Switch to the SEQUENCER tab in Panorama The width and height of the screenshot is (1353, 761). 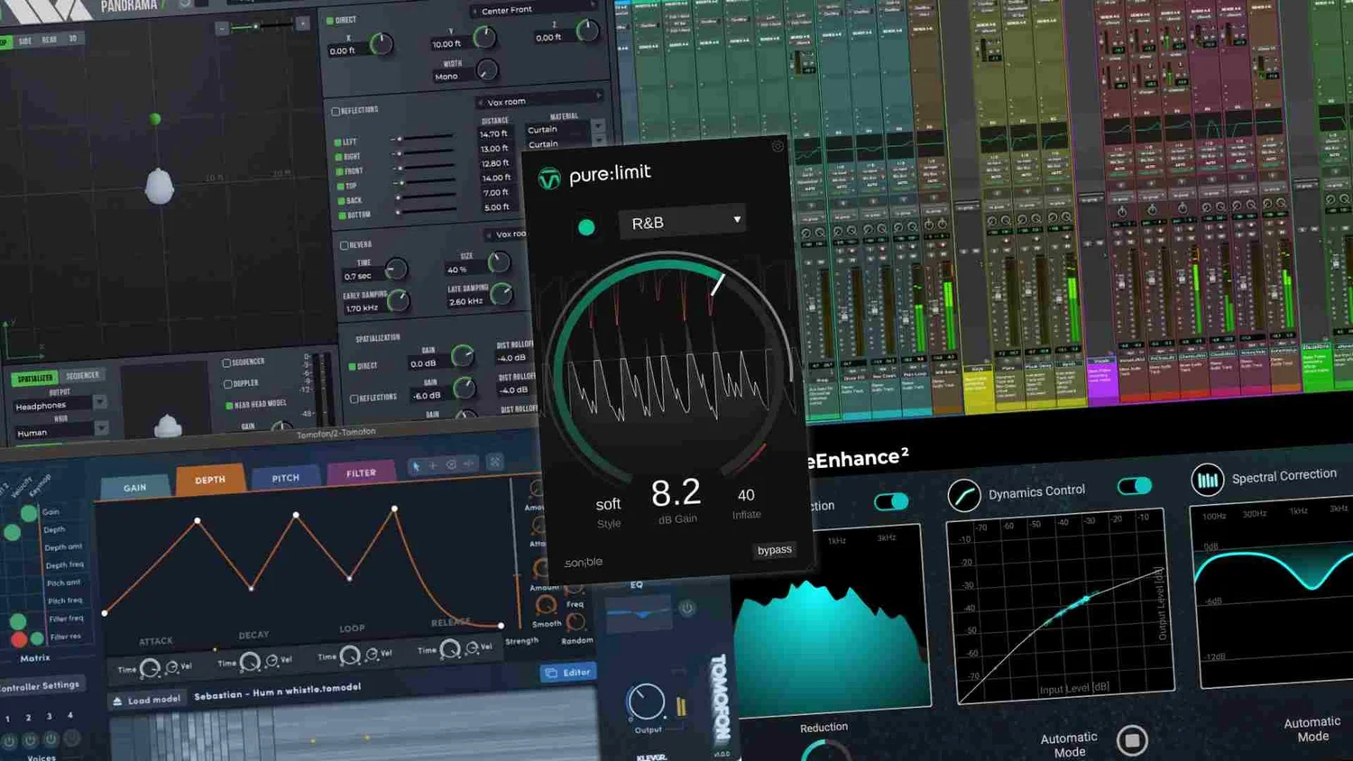82,375
